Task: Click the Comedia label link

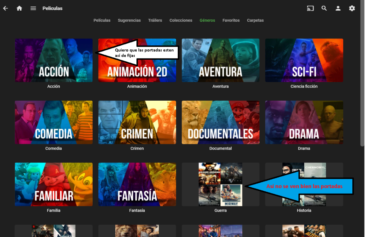Action: click(54, 148)
